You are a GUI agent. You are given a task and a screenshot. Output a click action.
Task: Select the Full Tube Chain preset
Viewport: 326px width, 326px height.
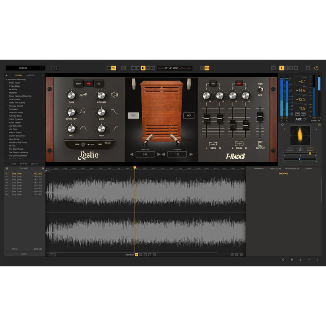[x=15, y=116]
